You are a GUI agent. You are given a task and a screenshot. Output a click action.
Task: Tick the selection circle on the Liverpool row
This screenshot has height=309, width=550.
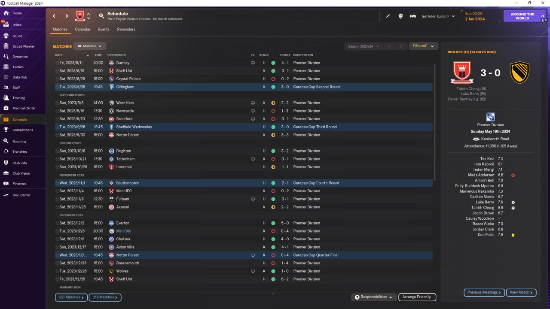click(x=57, y=167)
